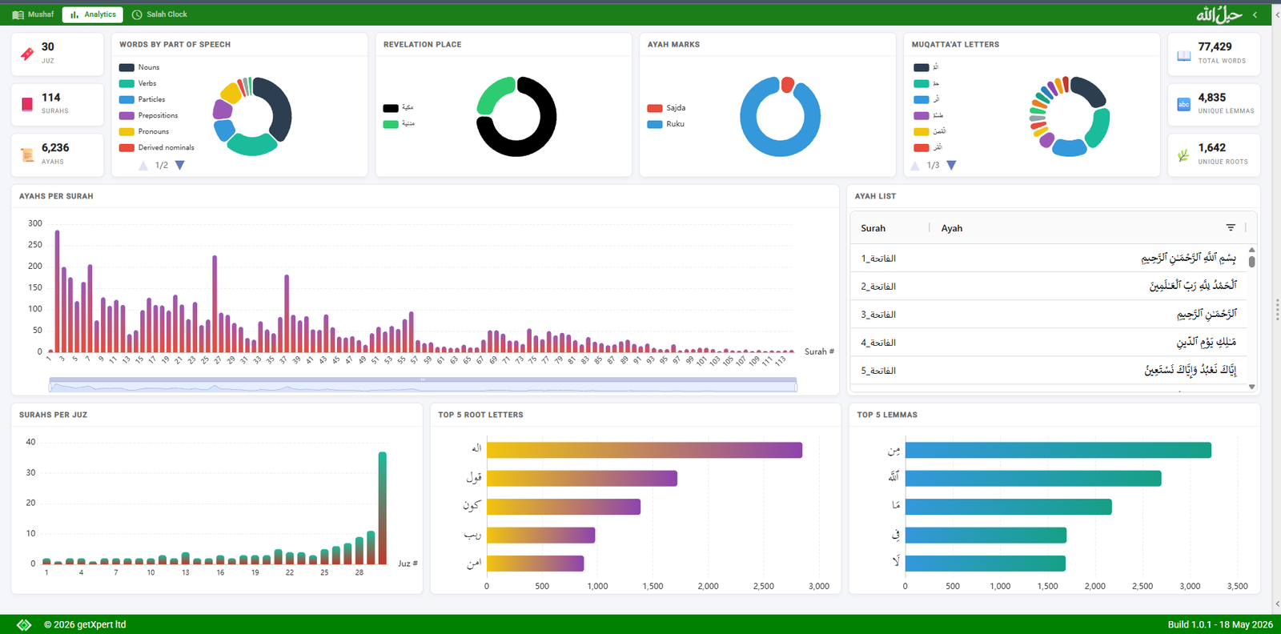This screenshot has width=1281, height=634.
Task: Go to next Part of Speech legend page
Action: coord(180,165)
